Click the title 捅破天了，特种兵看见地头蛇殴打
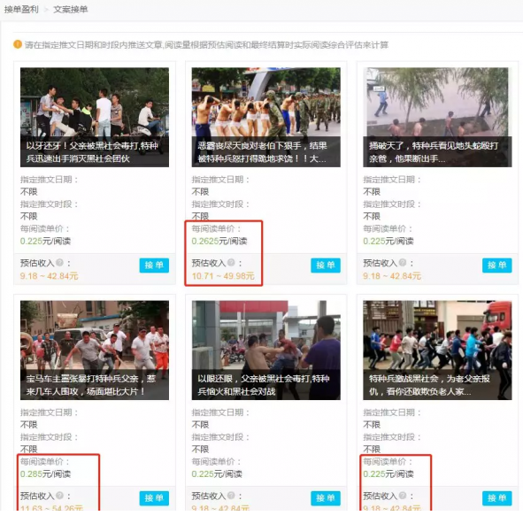 click(434, 152)
